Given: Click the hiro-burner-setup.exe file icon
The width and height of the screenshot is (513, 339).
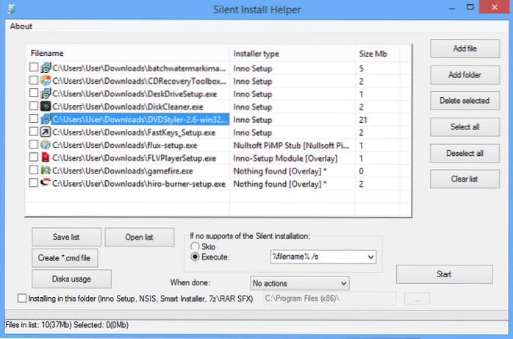Looking at the screenshot, I should (x=46, y=183).
